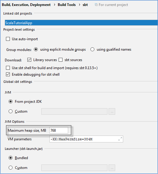Uncheck the Library sources download checkbox
Image resolution: width=158 pixels, height=174 pixels.
point(29,60)
